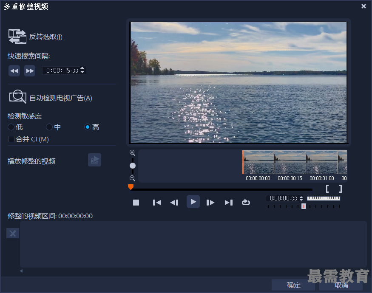Click the jog wheel ruler control
Screen dimensions: 372x293
(324, 198)
